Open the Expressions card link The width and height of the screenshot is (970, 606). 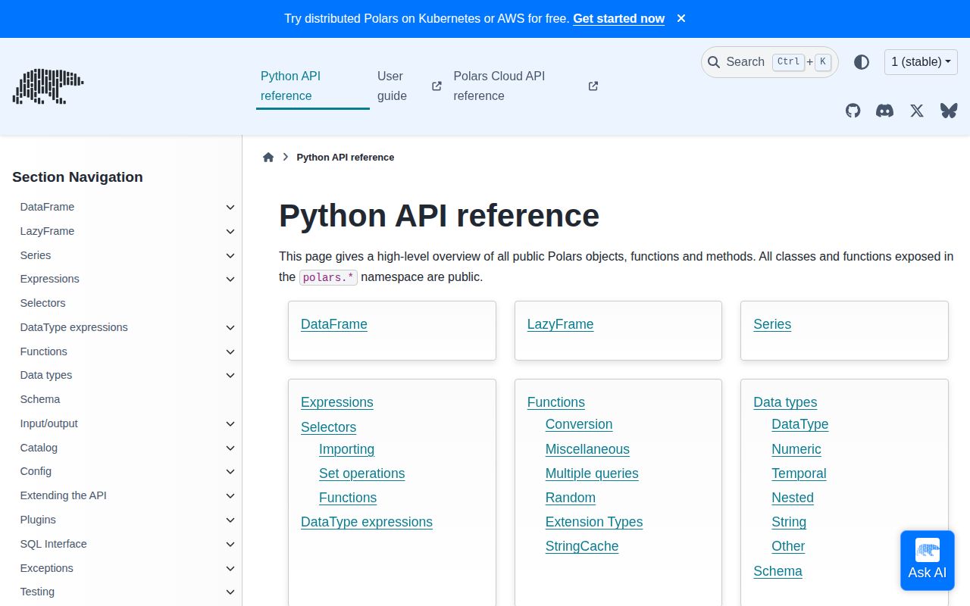(337, 402)
